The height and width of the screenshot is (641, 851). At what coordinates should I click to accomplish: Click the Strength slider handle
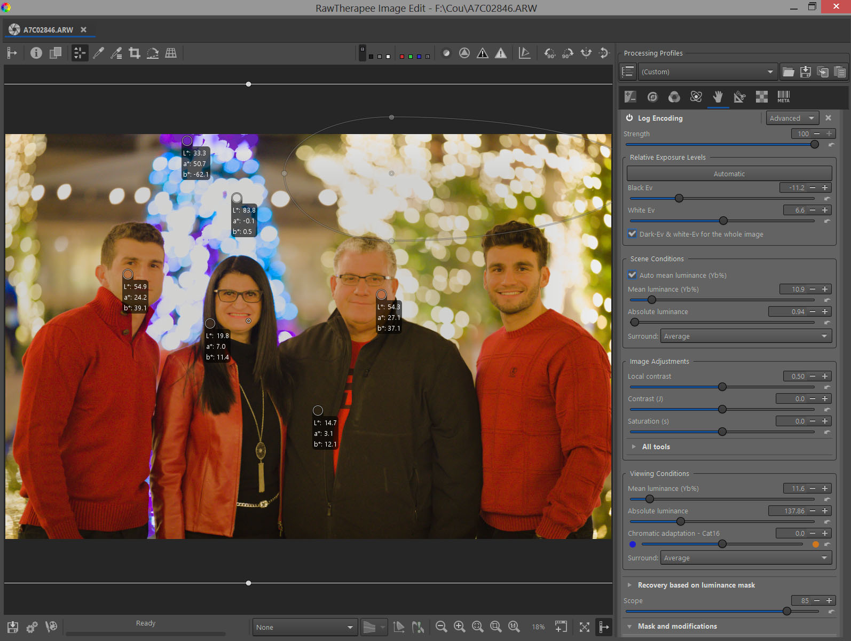point(815,144)
